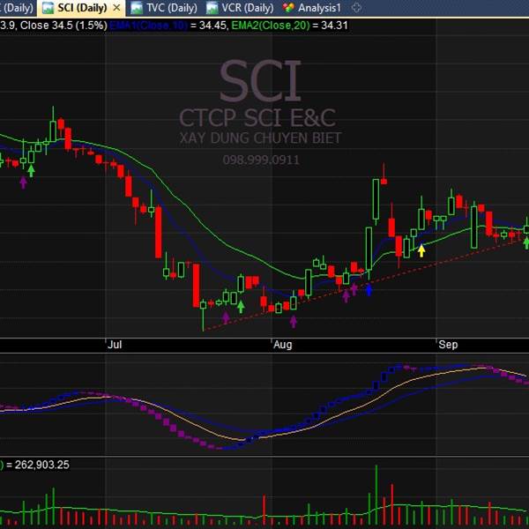Click the TVC chart tab icon
Image resolution: width=529 pixels, height=529 pixels.
(x=137, y=8)
